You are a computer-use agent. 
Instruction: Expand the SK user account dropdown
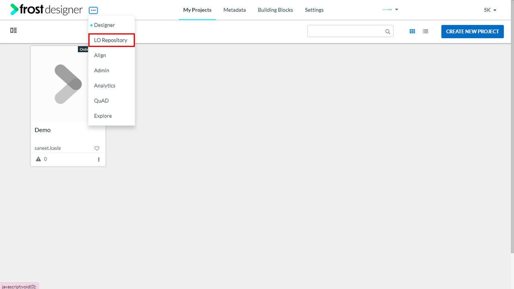coord(490,10)
